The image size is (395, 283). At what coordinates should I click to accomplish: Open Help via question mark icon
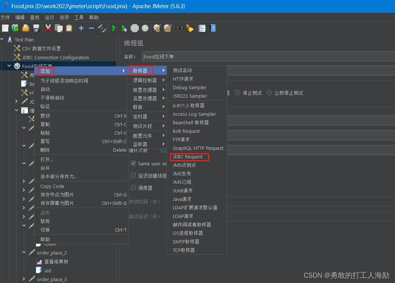213,28
